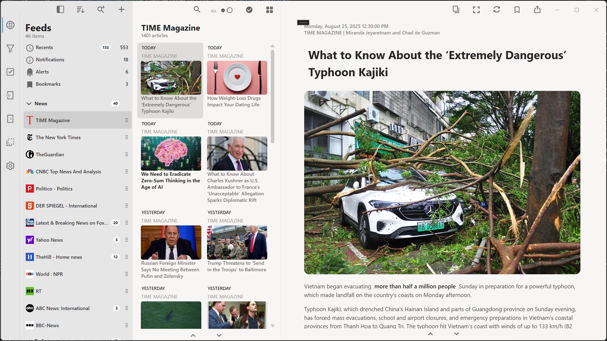Select TheHill - Home news feed
The height and width of the screenshot is (341, 607).
77,257
